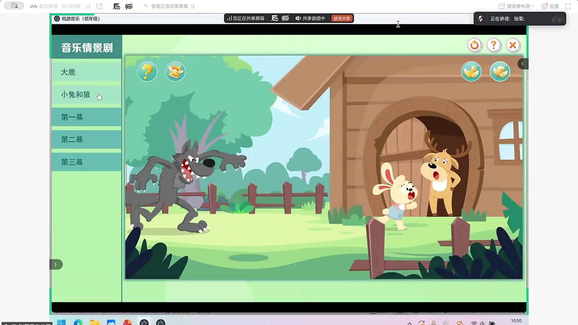Open the winged music book icon
The height and width of the screenshot is (325, 578).
coord(175,72)
